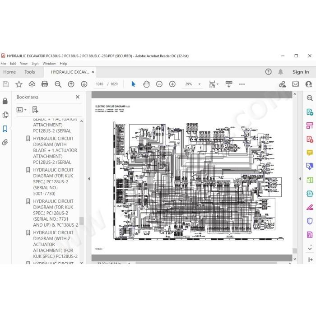Zoom in with the plus circle icon
316x316 pixels.
(x=172, y=84)
